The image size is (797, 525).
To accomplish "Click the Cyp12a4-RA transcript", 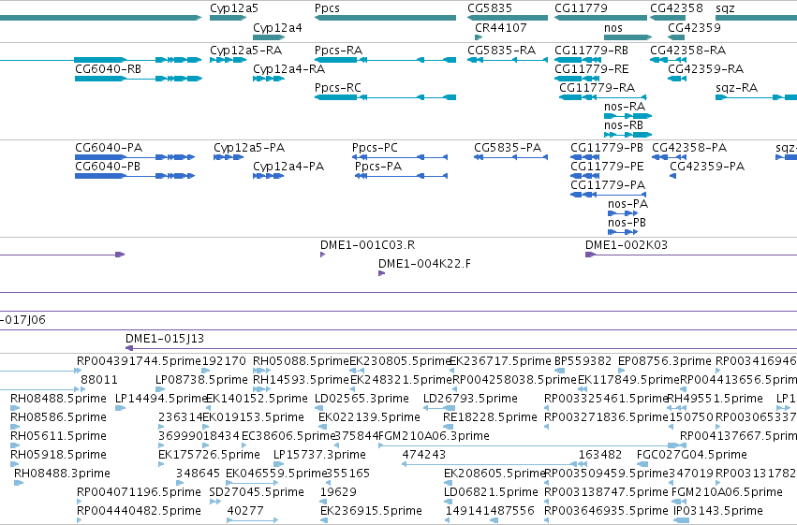I will [269, 79].
